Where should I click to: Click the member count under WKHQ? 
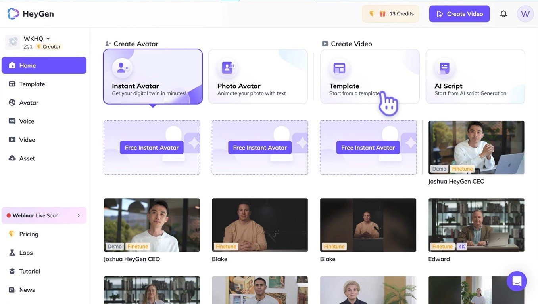[28, 47]
